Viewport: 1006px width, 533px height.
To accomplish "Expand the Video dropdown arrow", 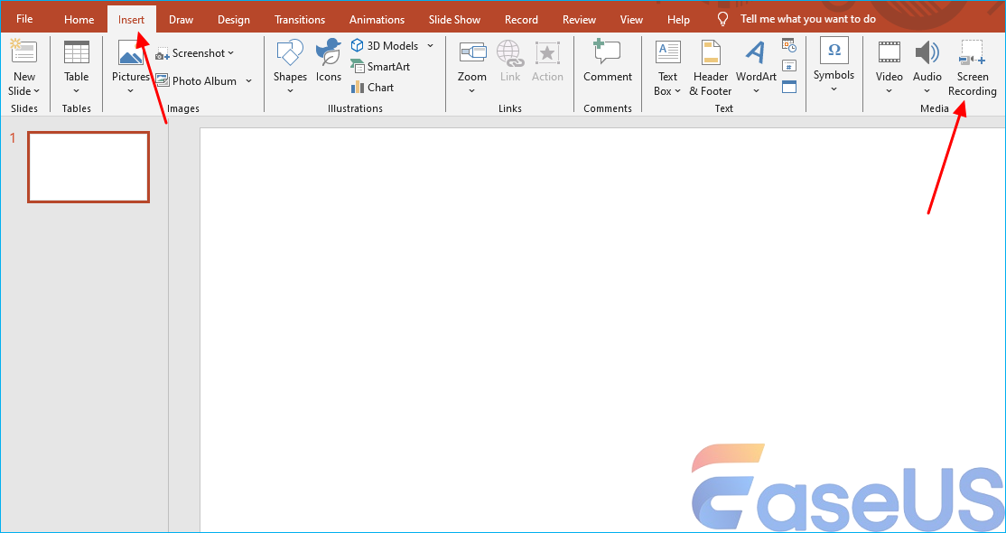I will 890,91.
